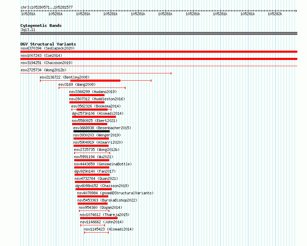The height and width of the screenshot is (246, 307).
Task: Click the red bar under nsv1007243 (Coe2014)
Action: click(159, 59)
